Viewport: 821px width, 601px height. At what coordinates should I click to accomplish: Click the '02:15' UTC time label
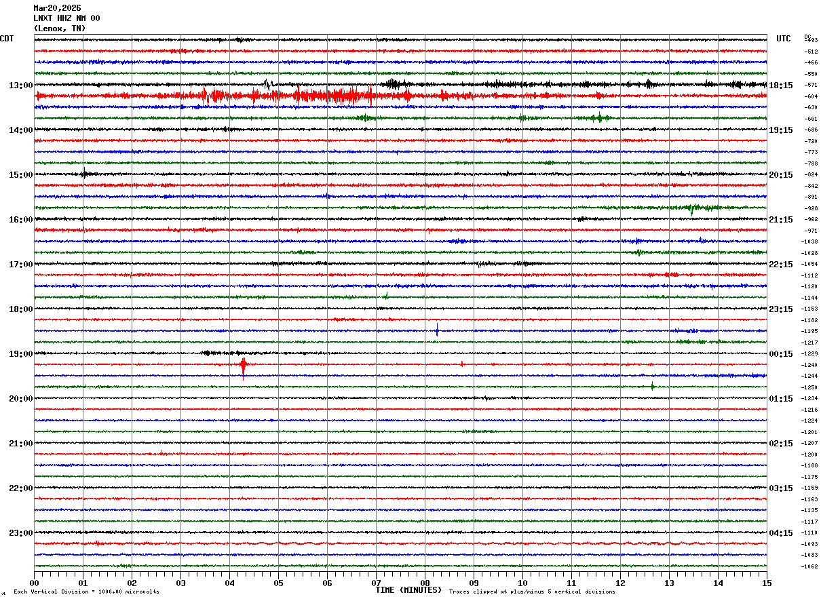[x=781, y=444]
